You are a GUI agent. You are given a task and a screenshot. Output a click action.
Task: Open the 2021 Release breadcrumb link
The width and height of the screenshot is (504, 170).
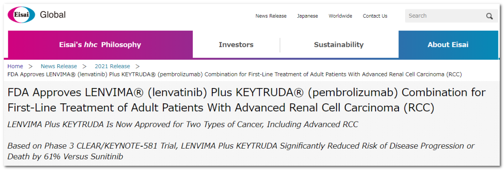(x=112, y=67)
